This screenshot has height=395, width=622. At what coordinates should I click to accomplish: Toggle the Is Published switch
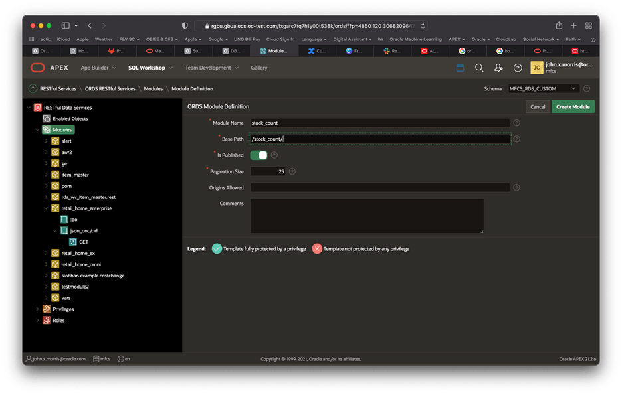259,155
